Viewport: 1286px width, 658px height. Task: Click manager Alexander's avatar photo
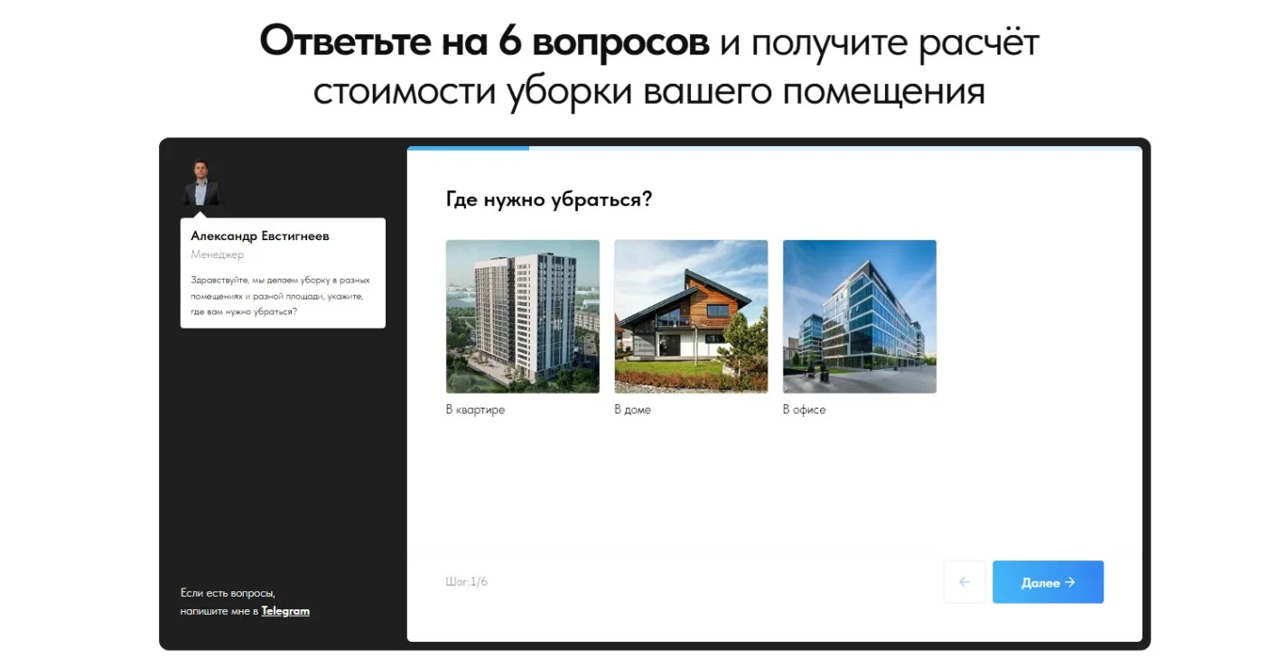point(201,183)
